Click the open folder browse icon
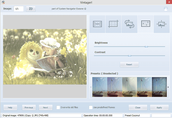The image size is (172, 118). pyautogui.click(x=31, y=9)
